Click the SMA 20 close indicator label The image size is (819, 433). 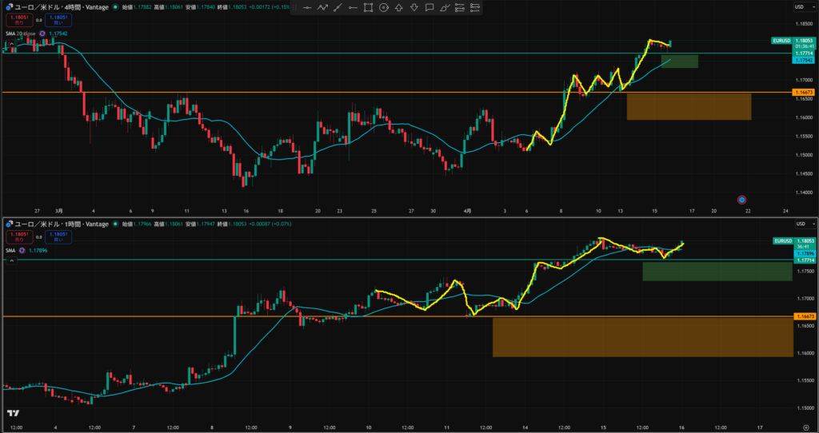pyautogui.click(x=21, y=34)
